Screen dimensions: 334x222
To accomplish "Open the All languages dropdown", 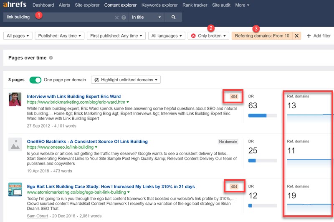I will pyautogui.click(x=167, y=36).
